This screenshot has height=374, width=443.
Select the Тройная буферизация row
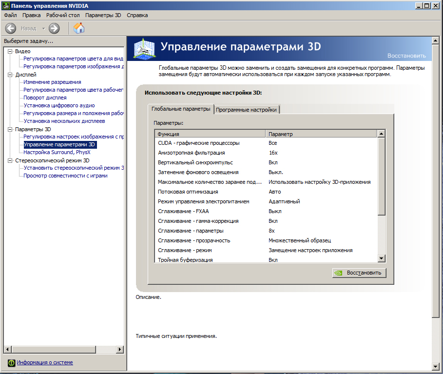(266, 259)
